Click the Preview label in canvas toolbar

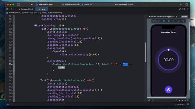(x=156, y=21)
